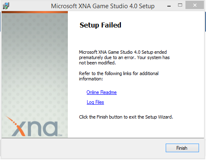The width and height of the screenshot is (206, 160).
Task: Click the 'Click the Finish button' instruction text
Action: (x=126, y=117)
